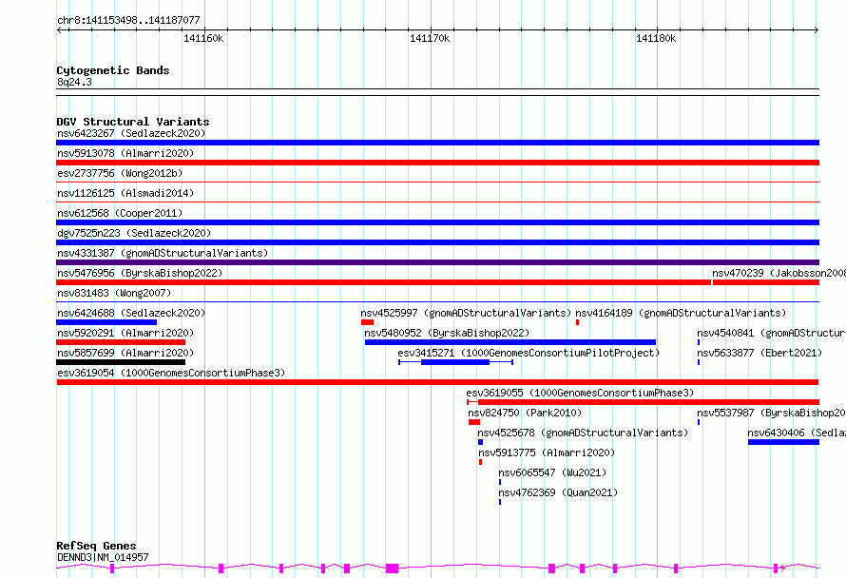Open nsv6430406 Sedlazeck variant label
Screen dimensions: 846x578
coord(797,433)
